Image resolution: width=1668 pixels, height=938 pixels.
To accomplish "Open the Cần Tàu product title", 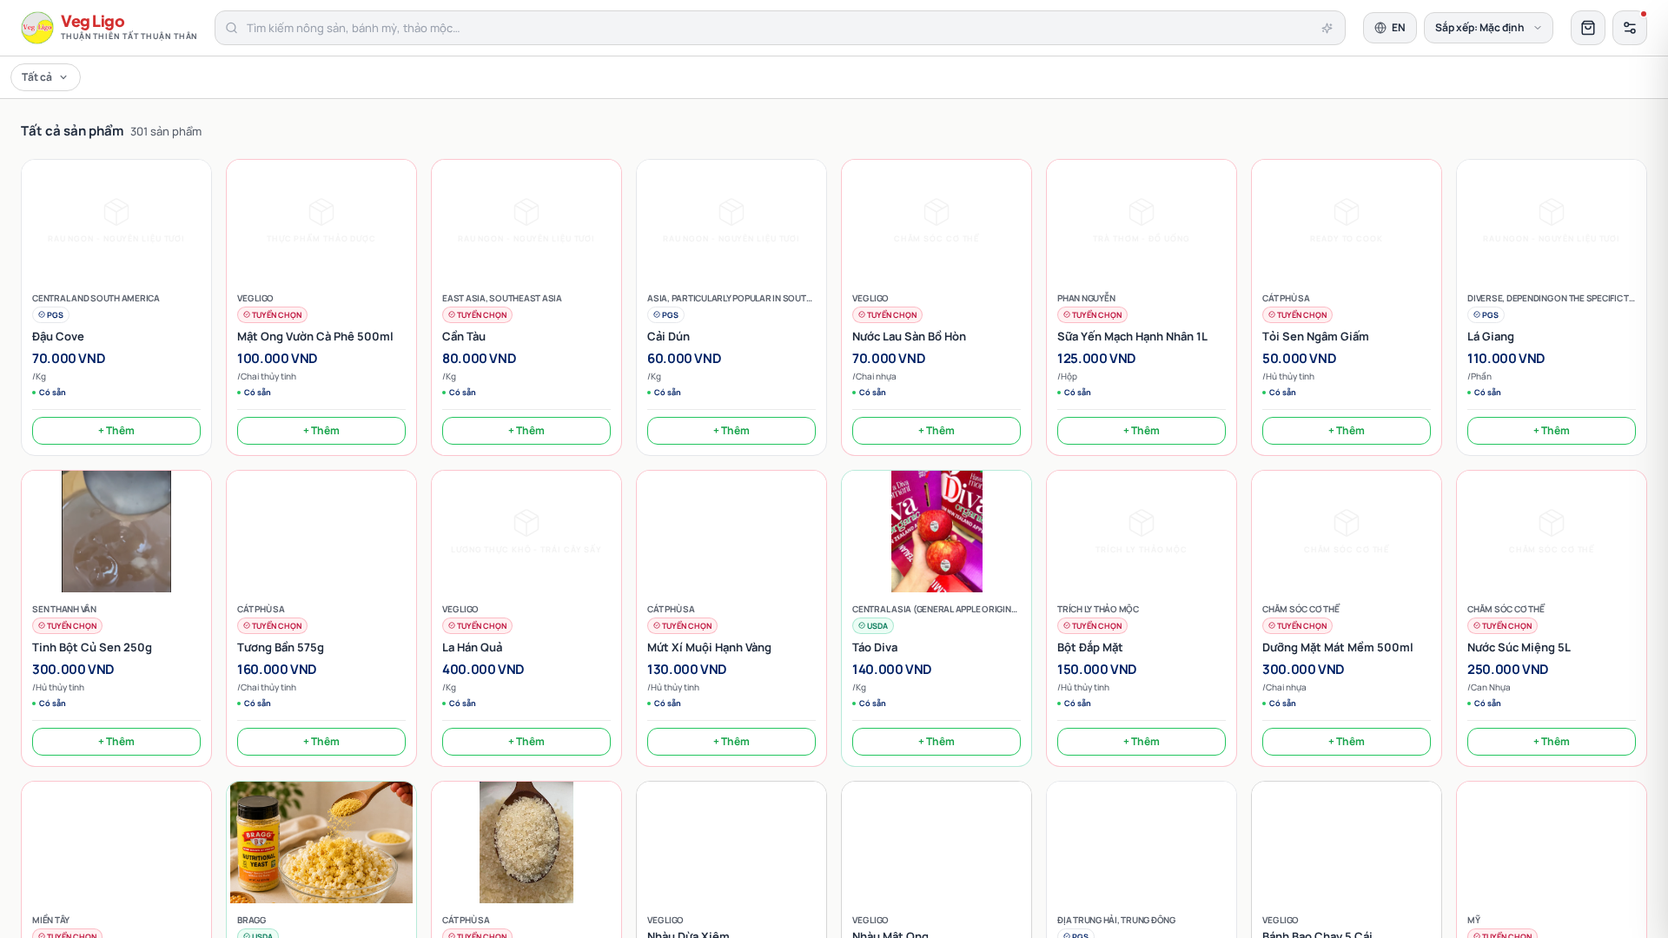I will click(x=464, y=336).
